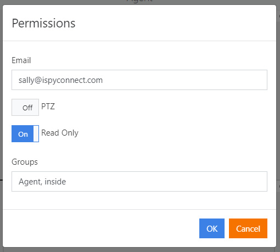
Task: Click the 'Agent, inside' groups text
Action: 42,182
